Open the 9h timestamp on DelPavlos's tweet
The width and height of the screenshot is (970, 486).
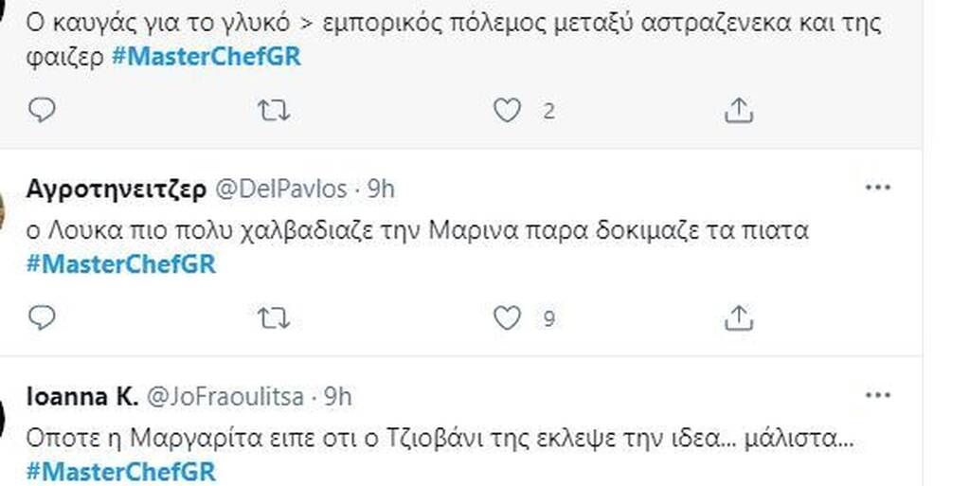(x=381, y=189)
